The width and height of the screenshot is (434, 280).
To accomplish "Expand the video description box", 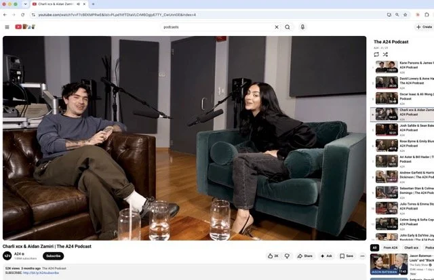I will click(184, 271).
